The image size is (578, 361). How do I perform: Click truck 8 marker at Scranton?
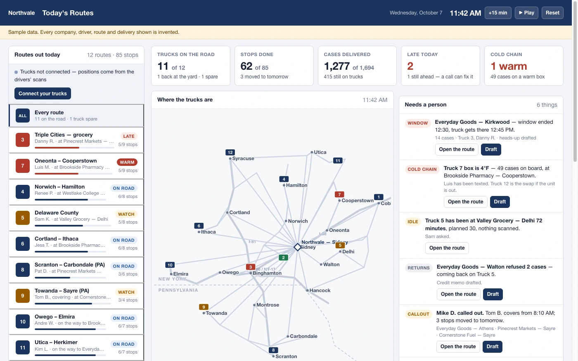273,350
